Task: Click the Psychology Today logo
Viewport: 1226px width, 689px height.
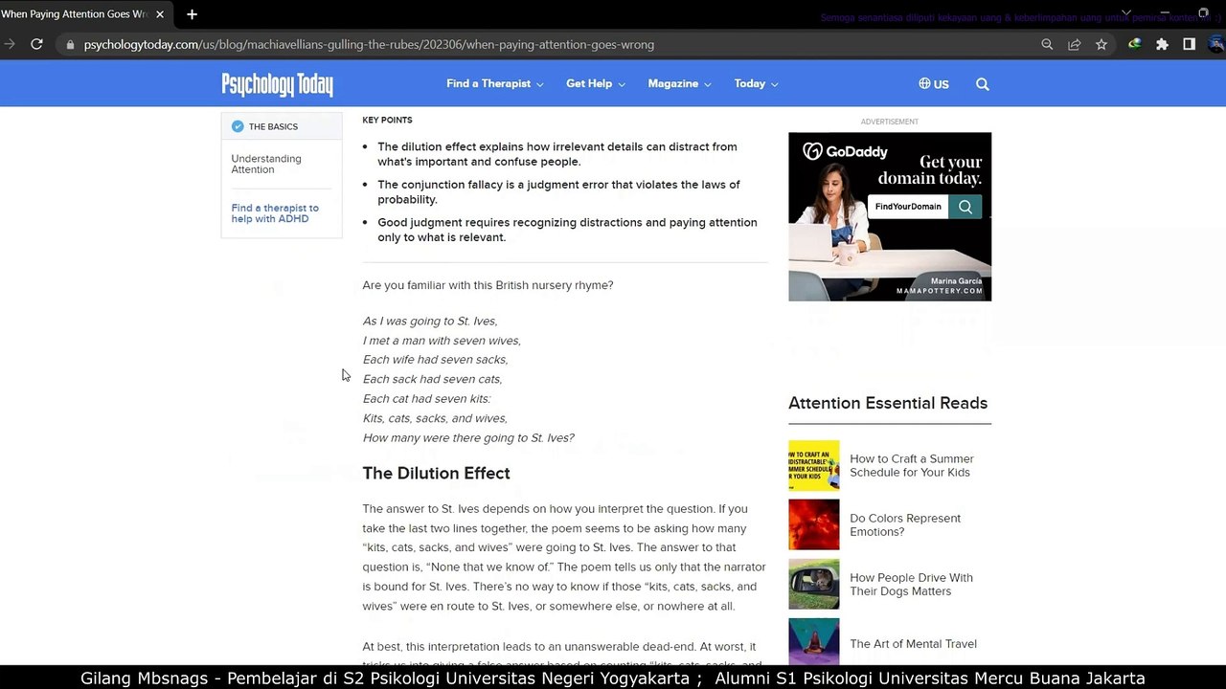Action: (x=277, y=84)
